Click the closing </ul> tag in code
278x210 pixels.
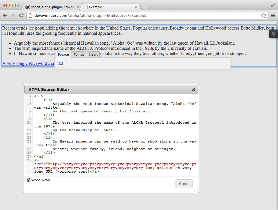point(40,156)
